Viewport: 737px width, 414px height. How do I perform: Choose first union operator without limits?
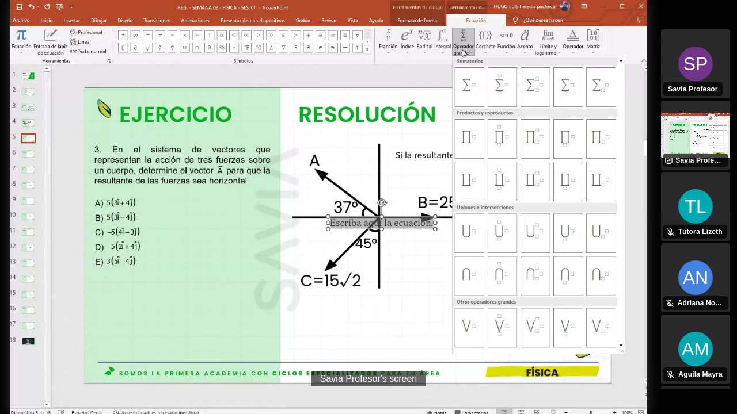(x=469, y=233)
